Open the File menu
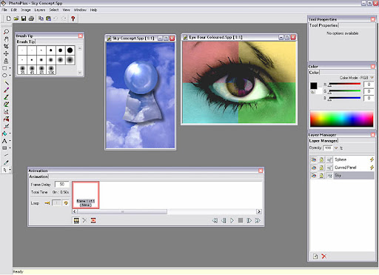 pos(4,10)
